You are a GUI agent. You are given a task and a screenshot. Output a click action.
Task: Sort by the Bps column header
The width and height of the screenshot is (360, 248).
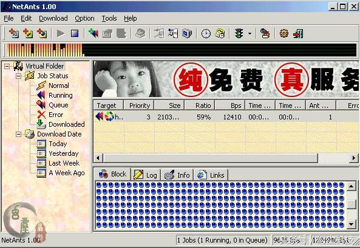(230, 106)
